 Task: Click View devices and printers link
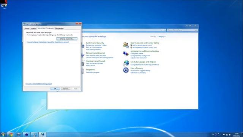[95, 64]
